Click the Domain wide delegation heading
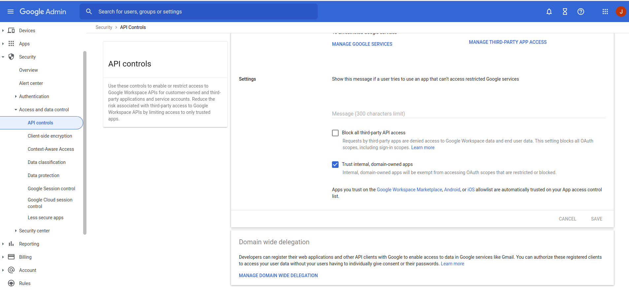The height and width of the screenshot is (291, 629). [274, 242]
